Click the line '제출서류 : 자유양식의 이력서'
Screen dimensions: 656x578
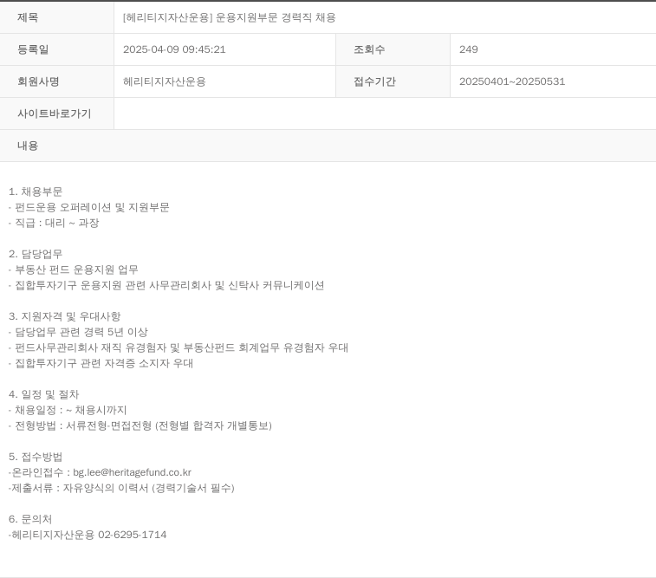tap(121, 488)
